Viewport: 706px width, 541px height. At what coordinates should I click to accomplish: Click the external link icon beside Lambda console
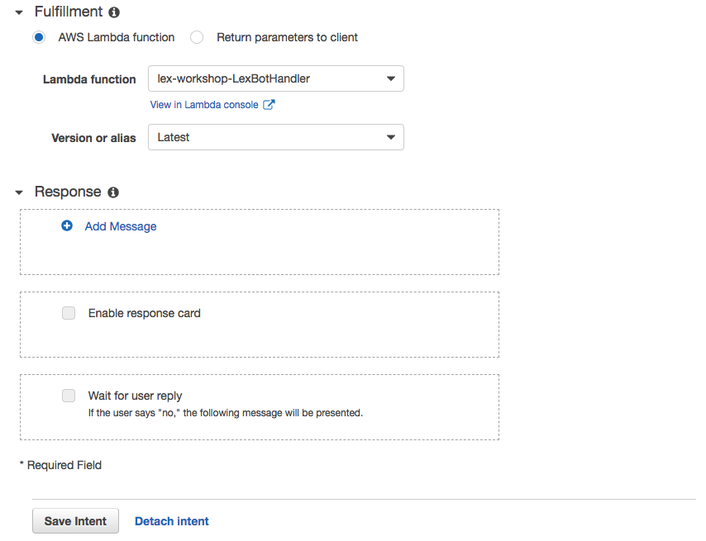click(x=269, y=105)
